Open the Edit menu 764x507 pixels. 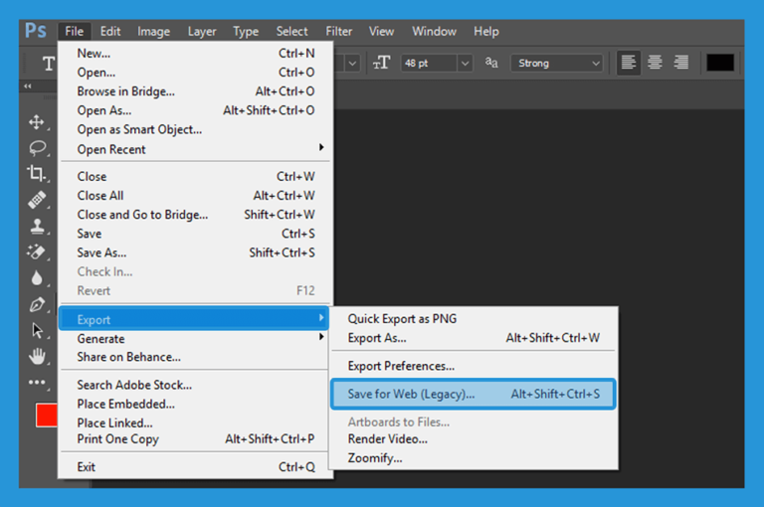click(x=110, y=32)
